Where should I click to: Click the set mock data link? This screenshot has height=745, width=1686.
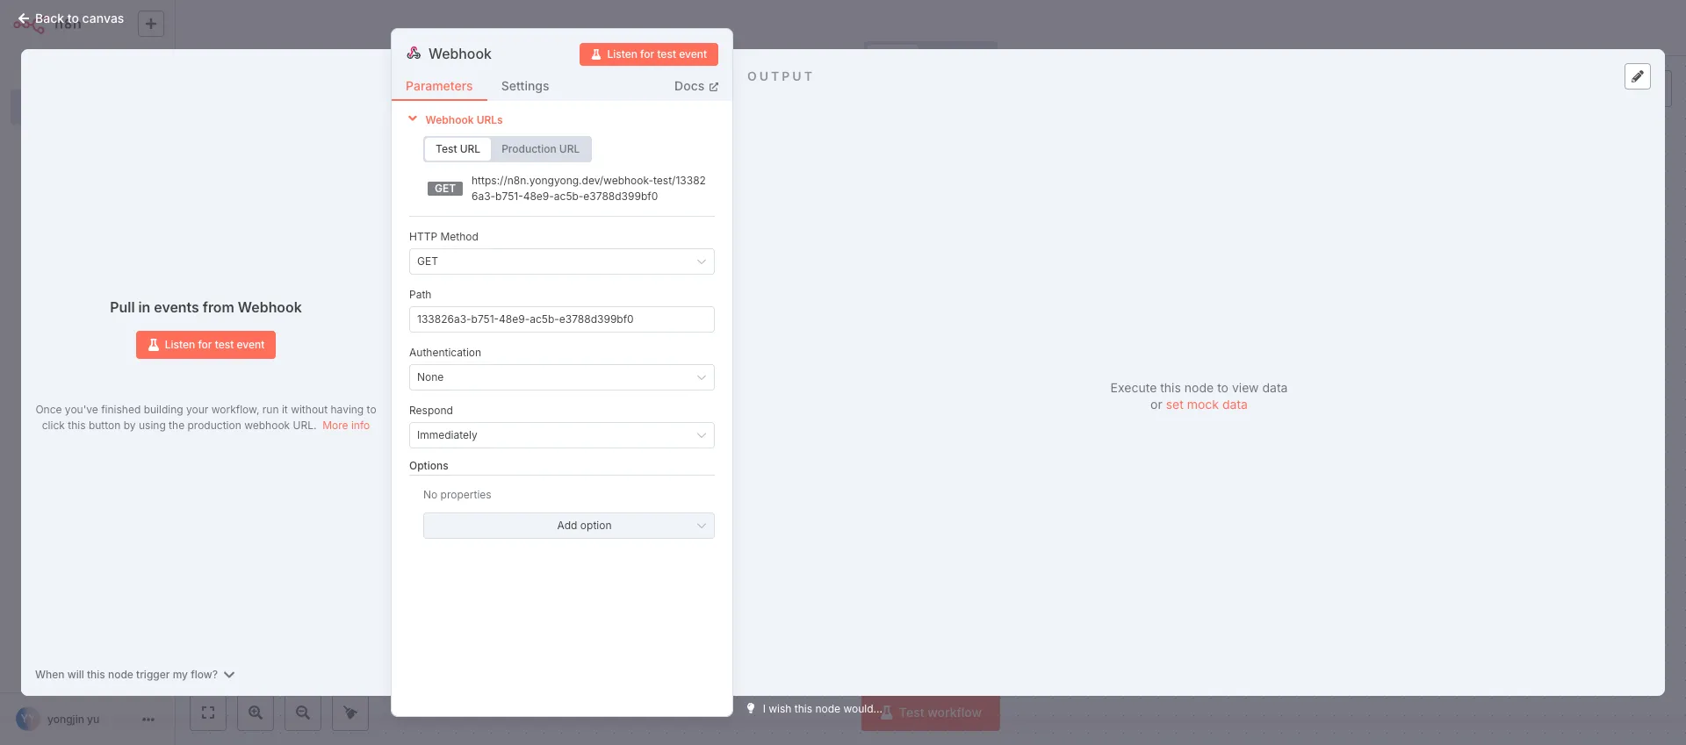point(1206,405)
